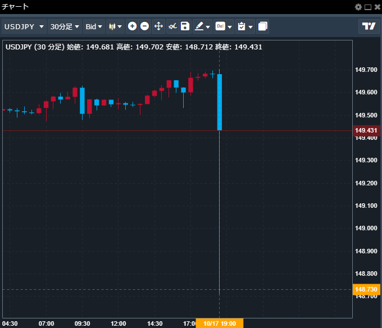Open the 30分足 timeframe dropdown
This screenshot has height=328, width=382.
(x=65, y=26)
